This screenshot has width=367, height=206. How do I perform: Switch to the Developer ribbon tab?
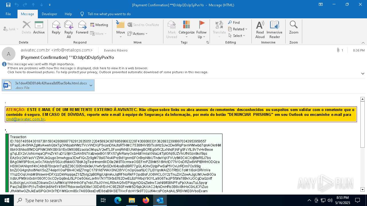pyautogui.click(x=49, y=14)
